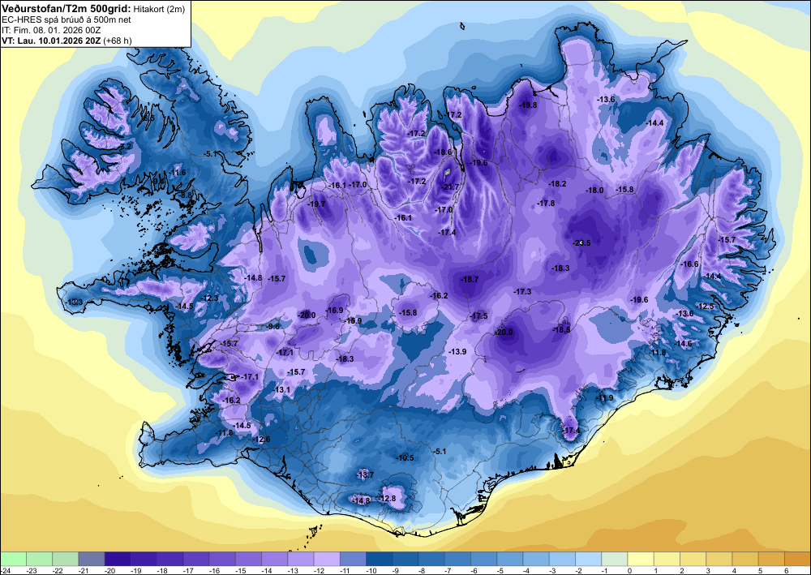The height and width of the screenshot is (575, 811).
Task: Click the -12.5 temperature label
Action: (x=706, y=306)
